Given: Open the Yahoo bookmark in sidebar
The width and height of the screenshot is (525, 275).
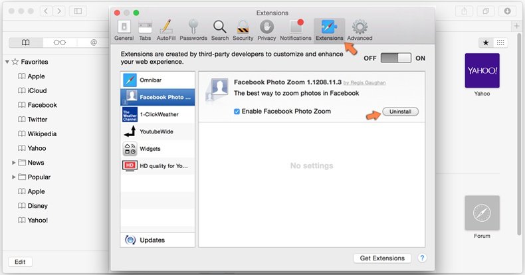Looking at the screenshot, I should [x=32, y=148].
